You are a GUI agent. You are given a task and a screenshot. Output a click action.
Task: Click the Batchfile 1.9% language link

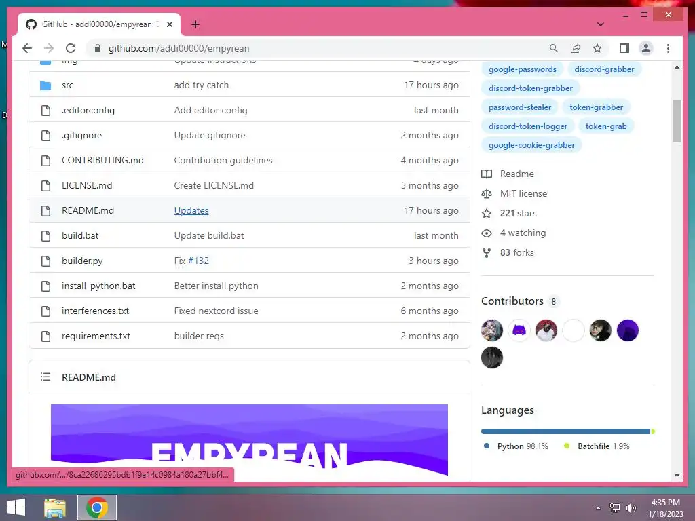[597, 446]
